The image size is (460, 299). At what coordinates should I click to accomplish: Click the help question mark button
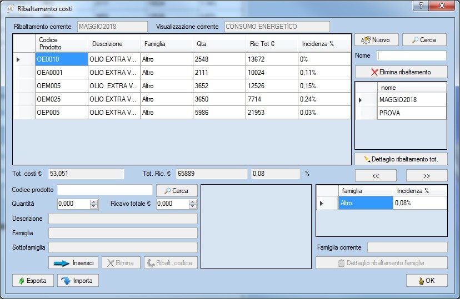pyautogui.click(x=421, y=6)
